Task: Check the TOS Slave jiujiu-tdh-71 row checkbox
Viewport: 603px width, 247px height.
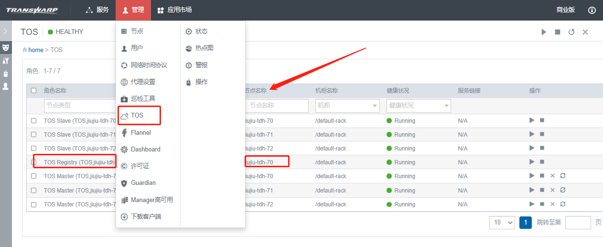Action: [34, 135]
